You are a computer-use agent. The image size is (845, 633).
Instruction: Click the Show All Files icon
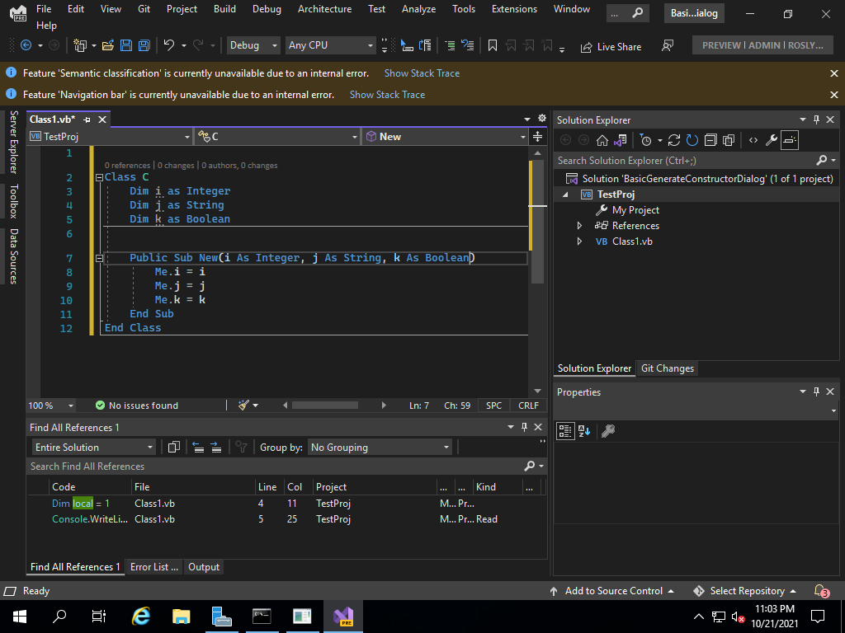[x=729, y=140]
